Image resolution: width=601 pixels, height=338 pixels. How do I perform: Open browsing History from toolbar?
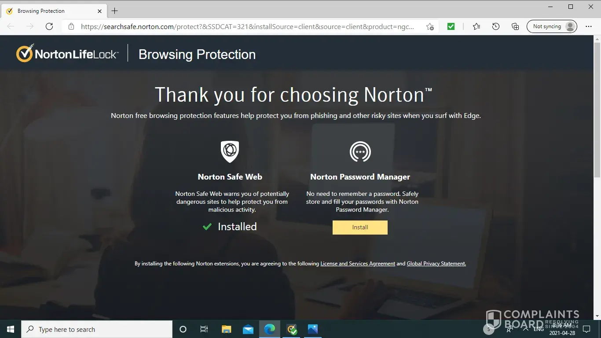tap(496, 26)
